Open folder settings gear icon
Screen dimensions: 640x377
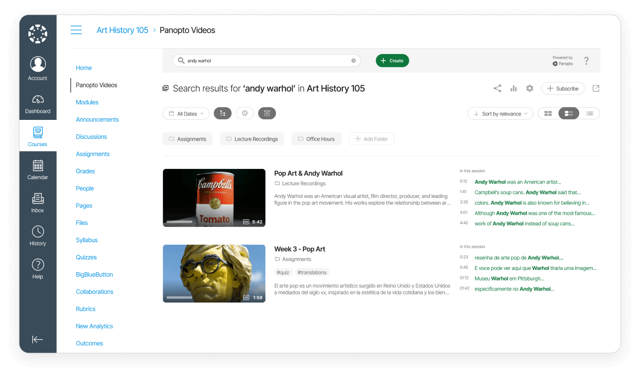[x=530, y=88]
